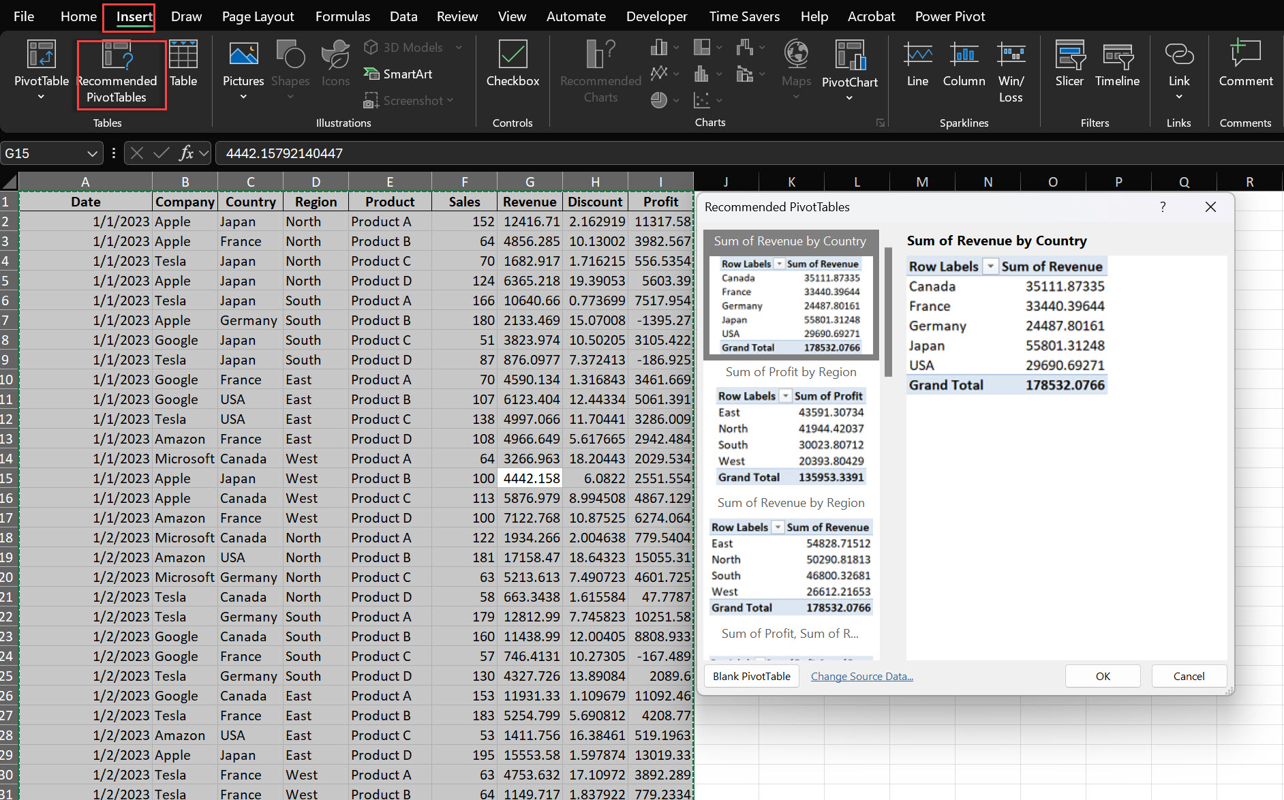Click the scatter chart icon
This screenshot has width=1284, height=800.
click(702, 100)
